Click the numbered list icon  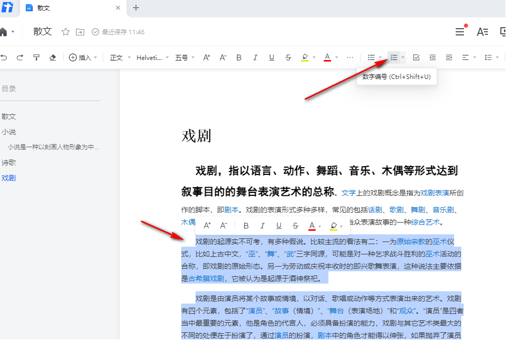[394, 57]
